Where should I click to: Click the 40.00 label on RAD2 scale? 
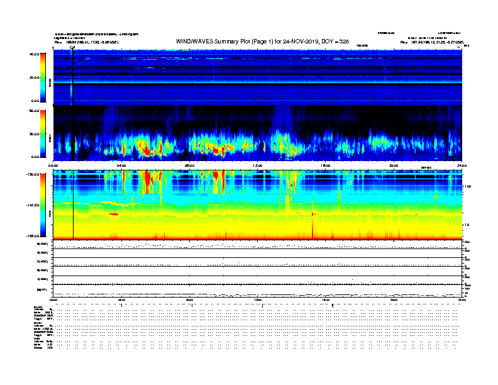coord(35,54)
